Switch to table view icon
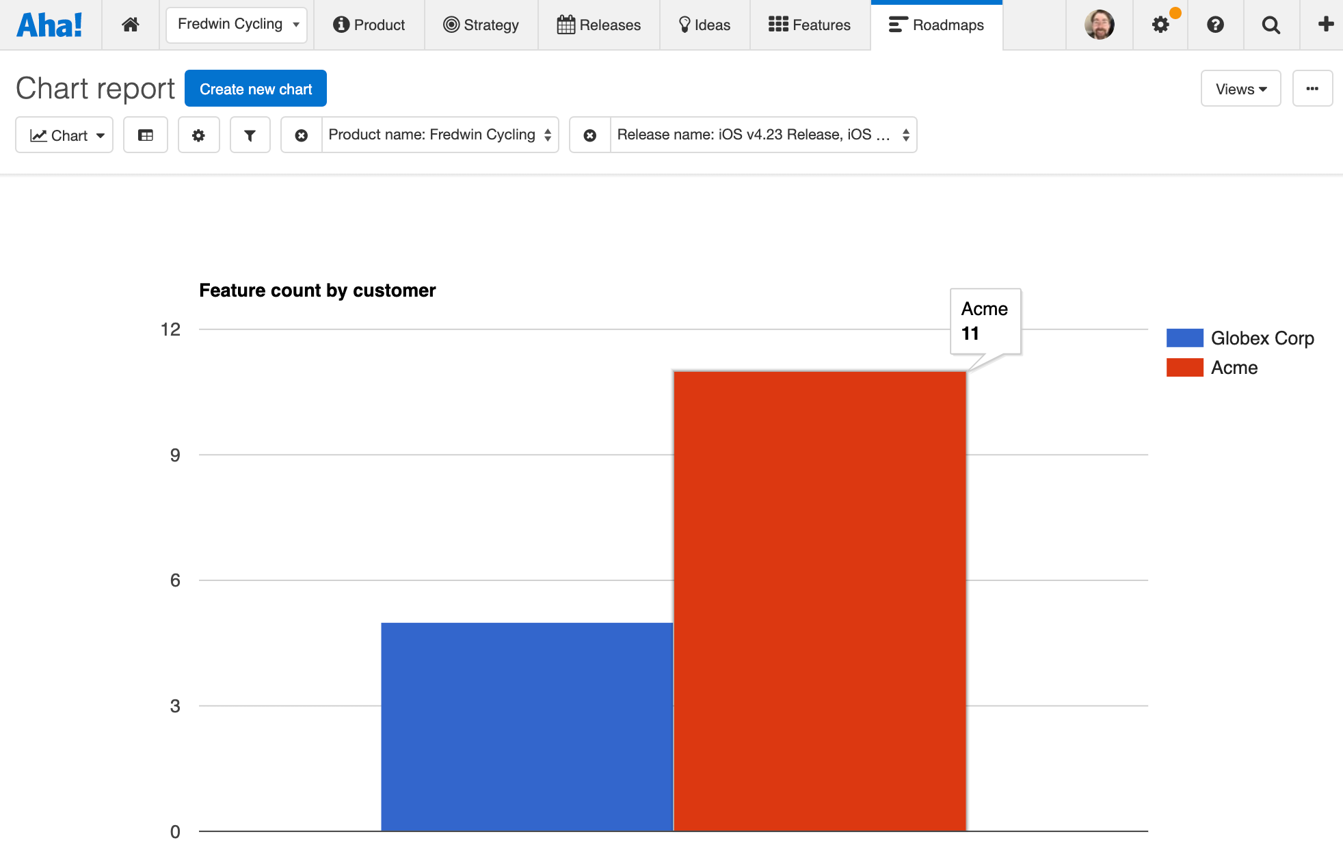This screenshot has height=849, width=1343. [x=146, y=135]
